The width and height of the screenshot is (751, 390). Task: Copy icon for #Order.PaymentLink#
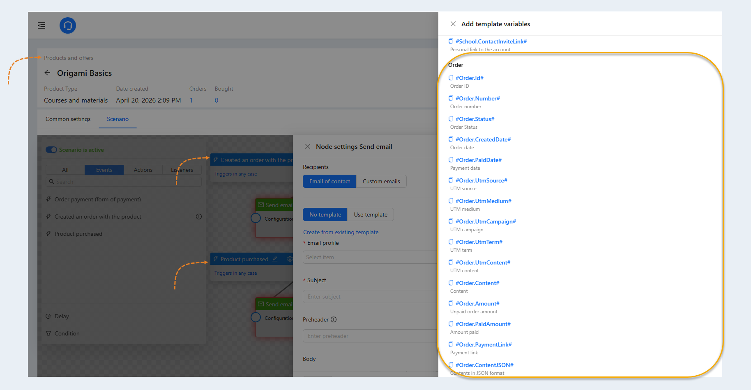tap(451, 344)
